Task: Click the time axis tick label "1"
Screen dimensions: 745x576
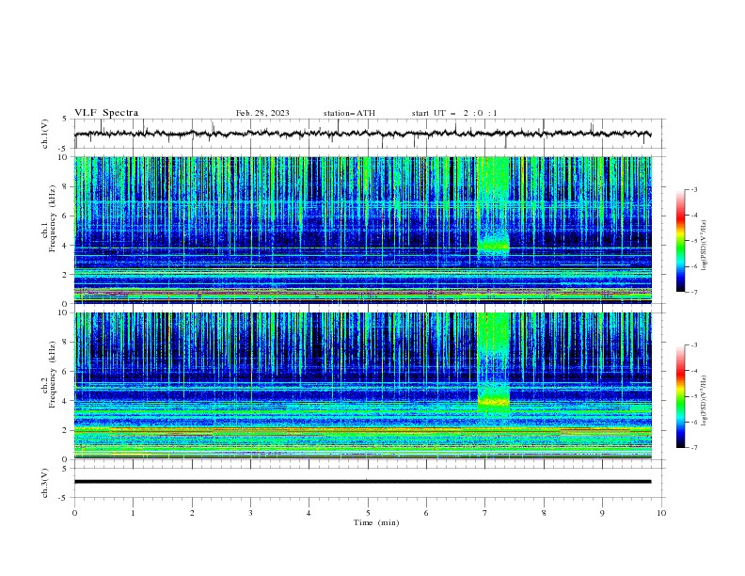Action: (x=133, y=513)
